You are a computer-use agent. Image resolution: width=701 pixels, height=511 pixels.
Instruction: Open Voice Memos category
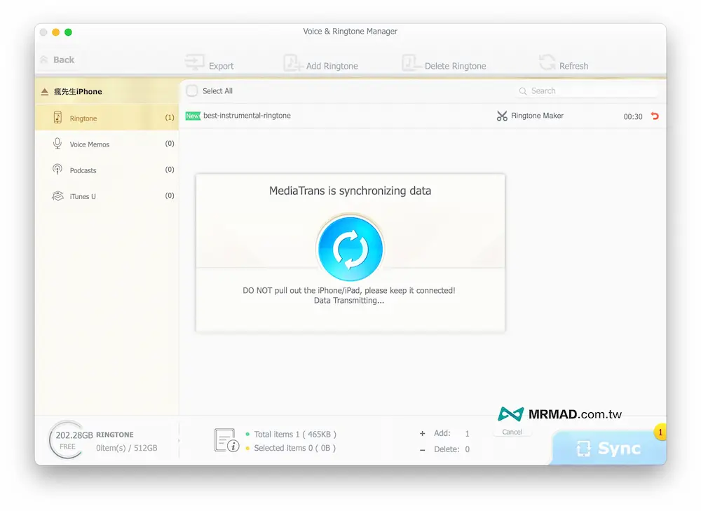click(x=89, y=144)
